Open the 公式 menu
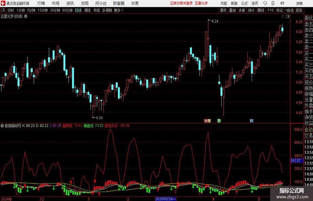The width and height of the screenshot is (313, 201). [244, 3]
